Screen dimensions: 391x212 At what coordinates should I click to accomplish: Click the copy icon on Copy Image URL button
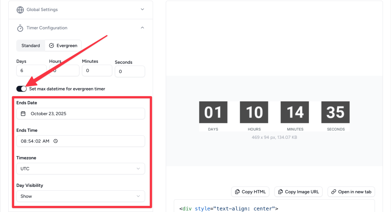click(x=281, y=192)
